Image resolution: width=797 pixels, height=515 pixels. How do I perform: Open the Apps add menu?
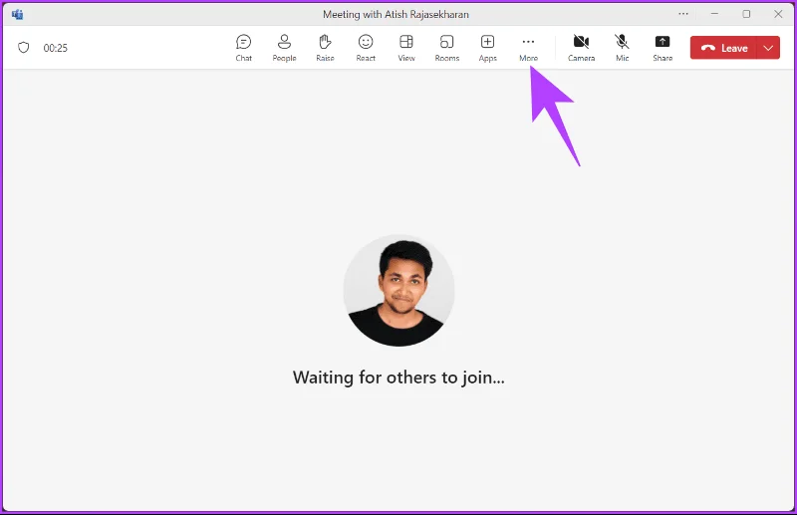coord(487,48)
